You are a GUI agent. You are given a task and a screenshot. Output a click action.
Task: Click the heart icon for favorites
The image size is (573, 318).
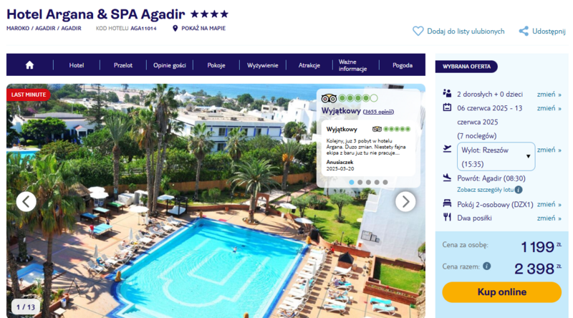click(x=418, y=31)
